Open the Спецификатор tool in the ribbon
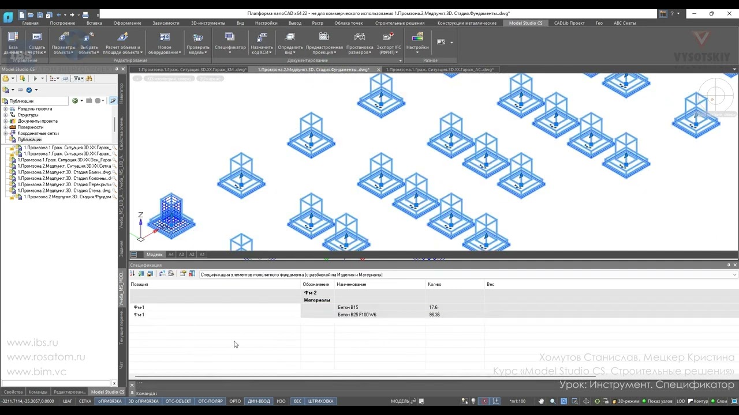The height and width of the screenshot is (415, 739). tap(230, 43)
